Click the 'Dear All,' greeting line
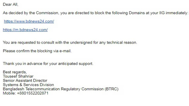 [x=11, y=4]
